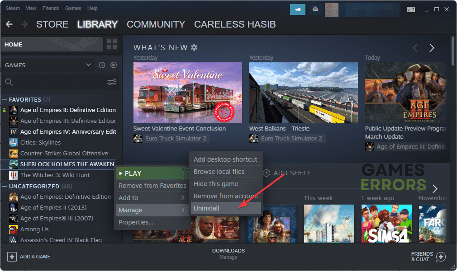This screenshot has height=271, width=457.
Task: Enter Big Picture mode via the top icon
Action: click(411, 9)
